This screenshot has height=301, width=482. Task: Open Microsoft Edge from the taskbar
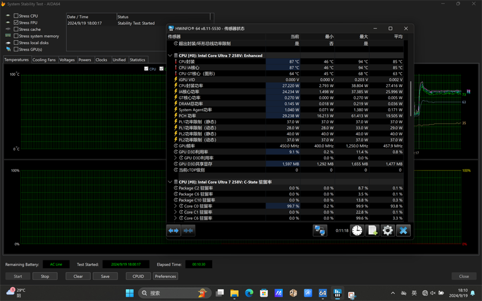pyautogui.click(x=249, y=293)
